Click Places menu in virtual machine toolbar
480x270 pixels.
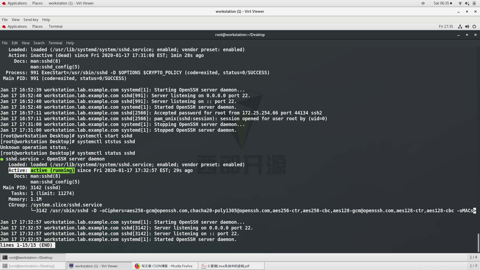[x=37, y=26]
